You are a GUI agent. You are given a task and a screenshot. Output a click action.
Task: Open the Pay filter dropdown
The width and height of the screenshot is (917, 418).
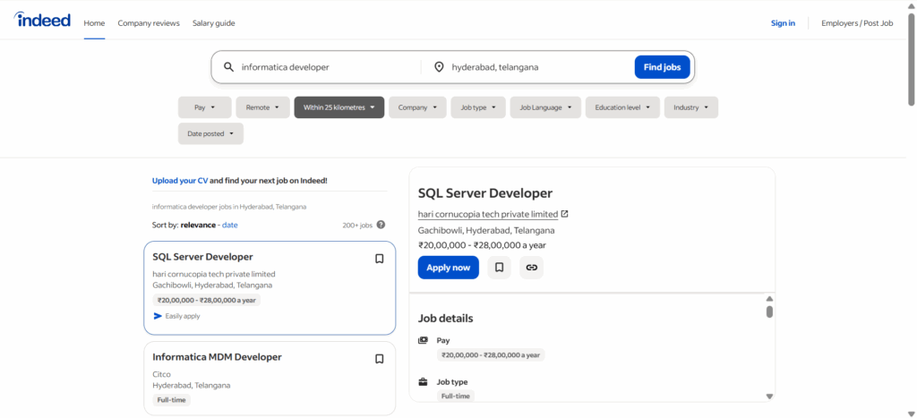[x=204, y=107]
